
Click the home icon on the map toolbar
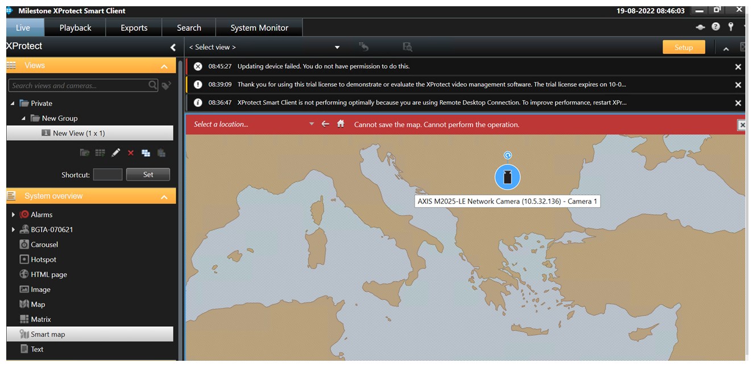point(340,123)
